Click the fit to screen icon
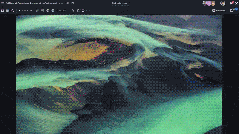 pos(38,10)
